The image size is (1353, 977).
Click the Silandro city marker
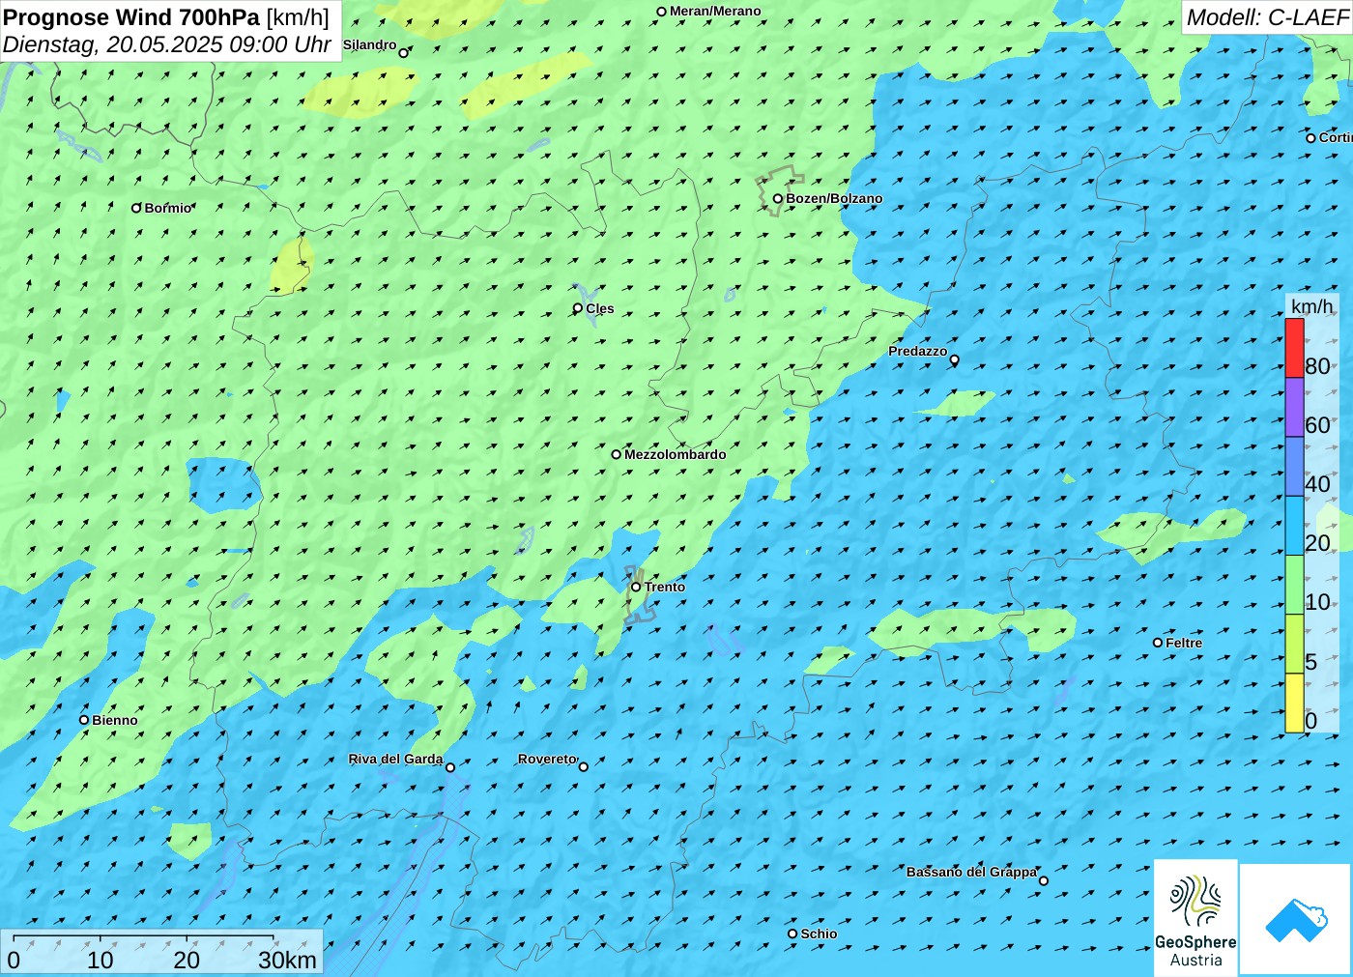coord(403,53)
